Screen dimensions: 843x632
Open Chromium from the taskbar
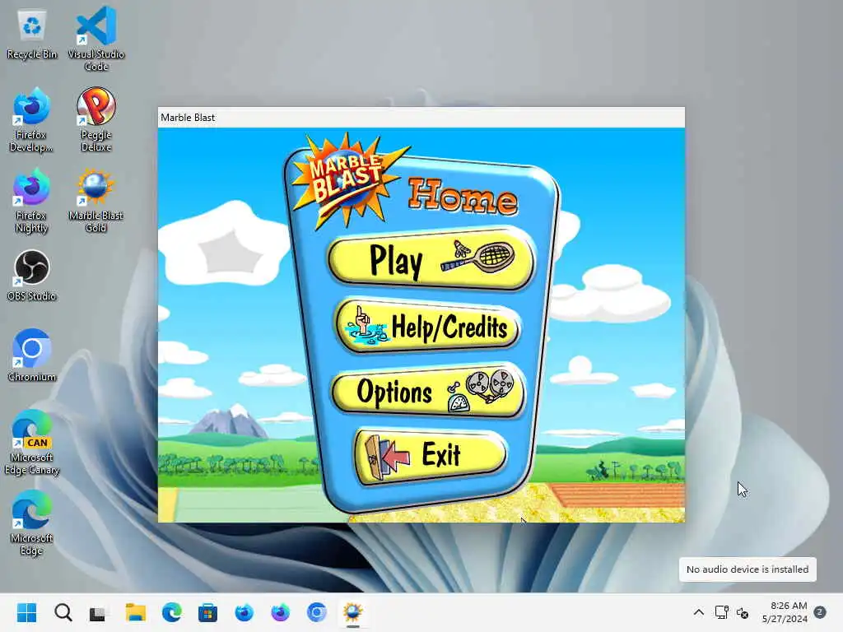pyautogui.click(x=317, y=612)
